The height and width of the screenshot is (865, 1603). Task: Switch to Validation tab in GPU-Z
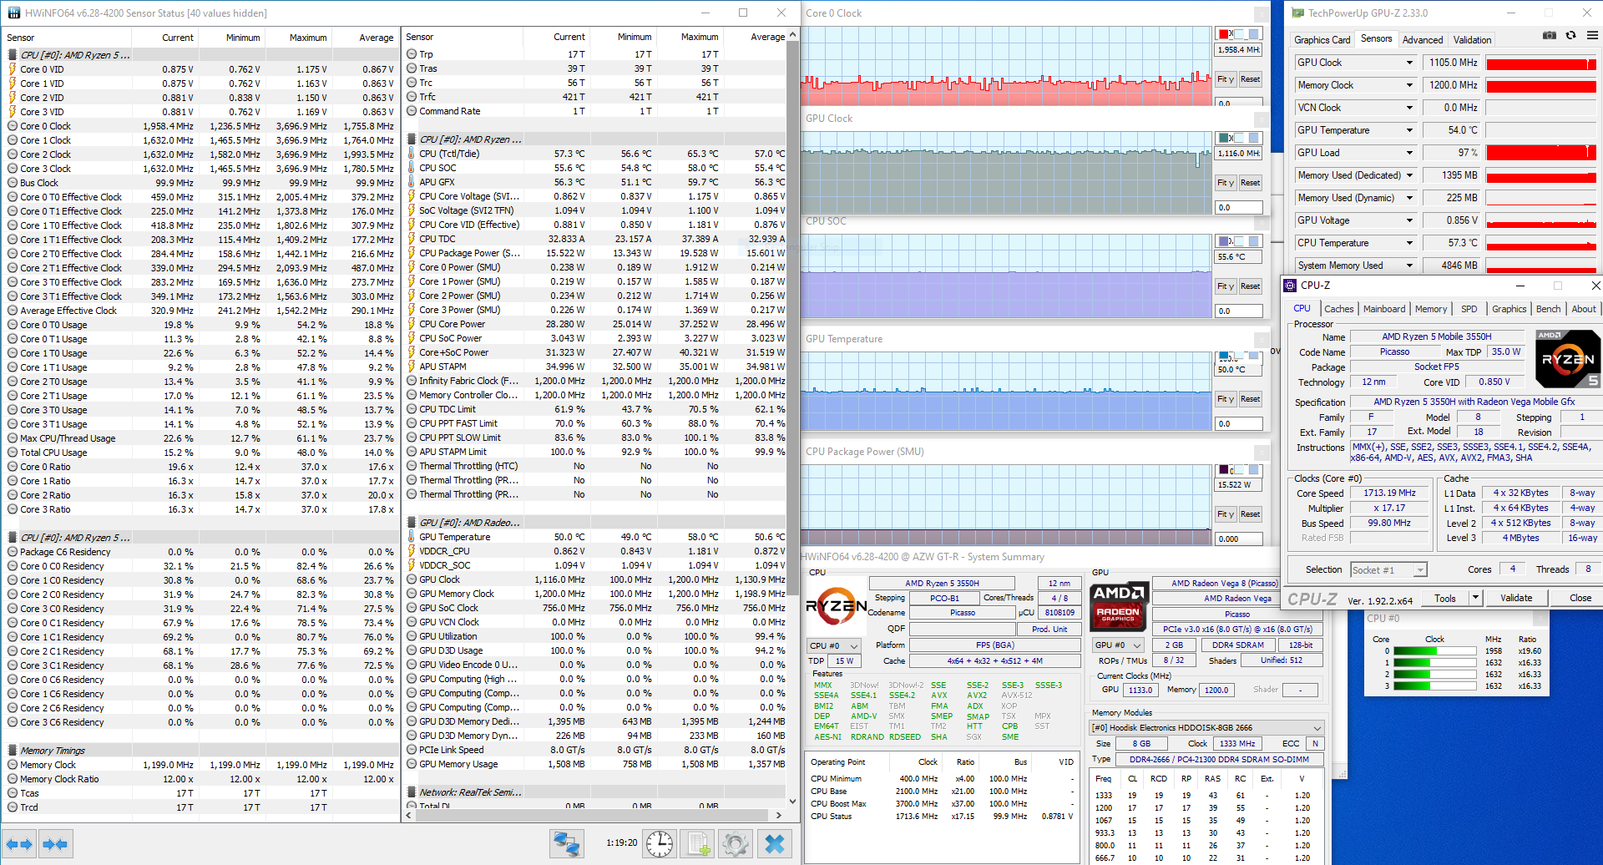coord(1471,39)
